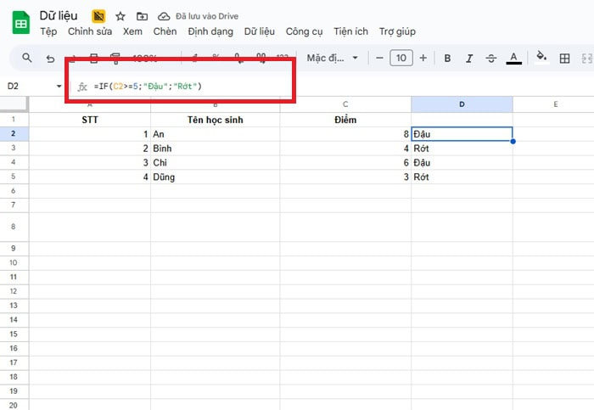This screenshot has width=594, height=410.
Task: Toggle bold formatting
Action: [x=447, y=59]
